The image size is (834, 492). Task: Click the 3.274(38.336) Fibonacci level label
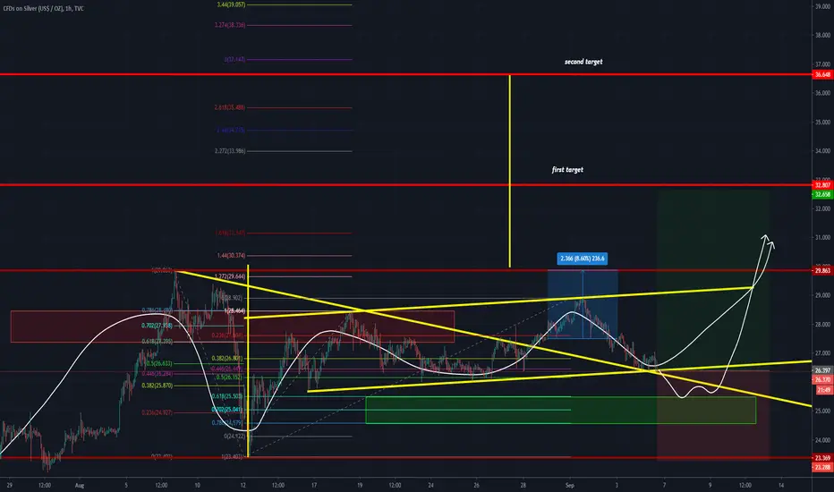click(230, 25)
